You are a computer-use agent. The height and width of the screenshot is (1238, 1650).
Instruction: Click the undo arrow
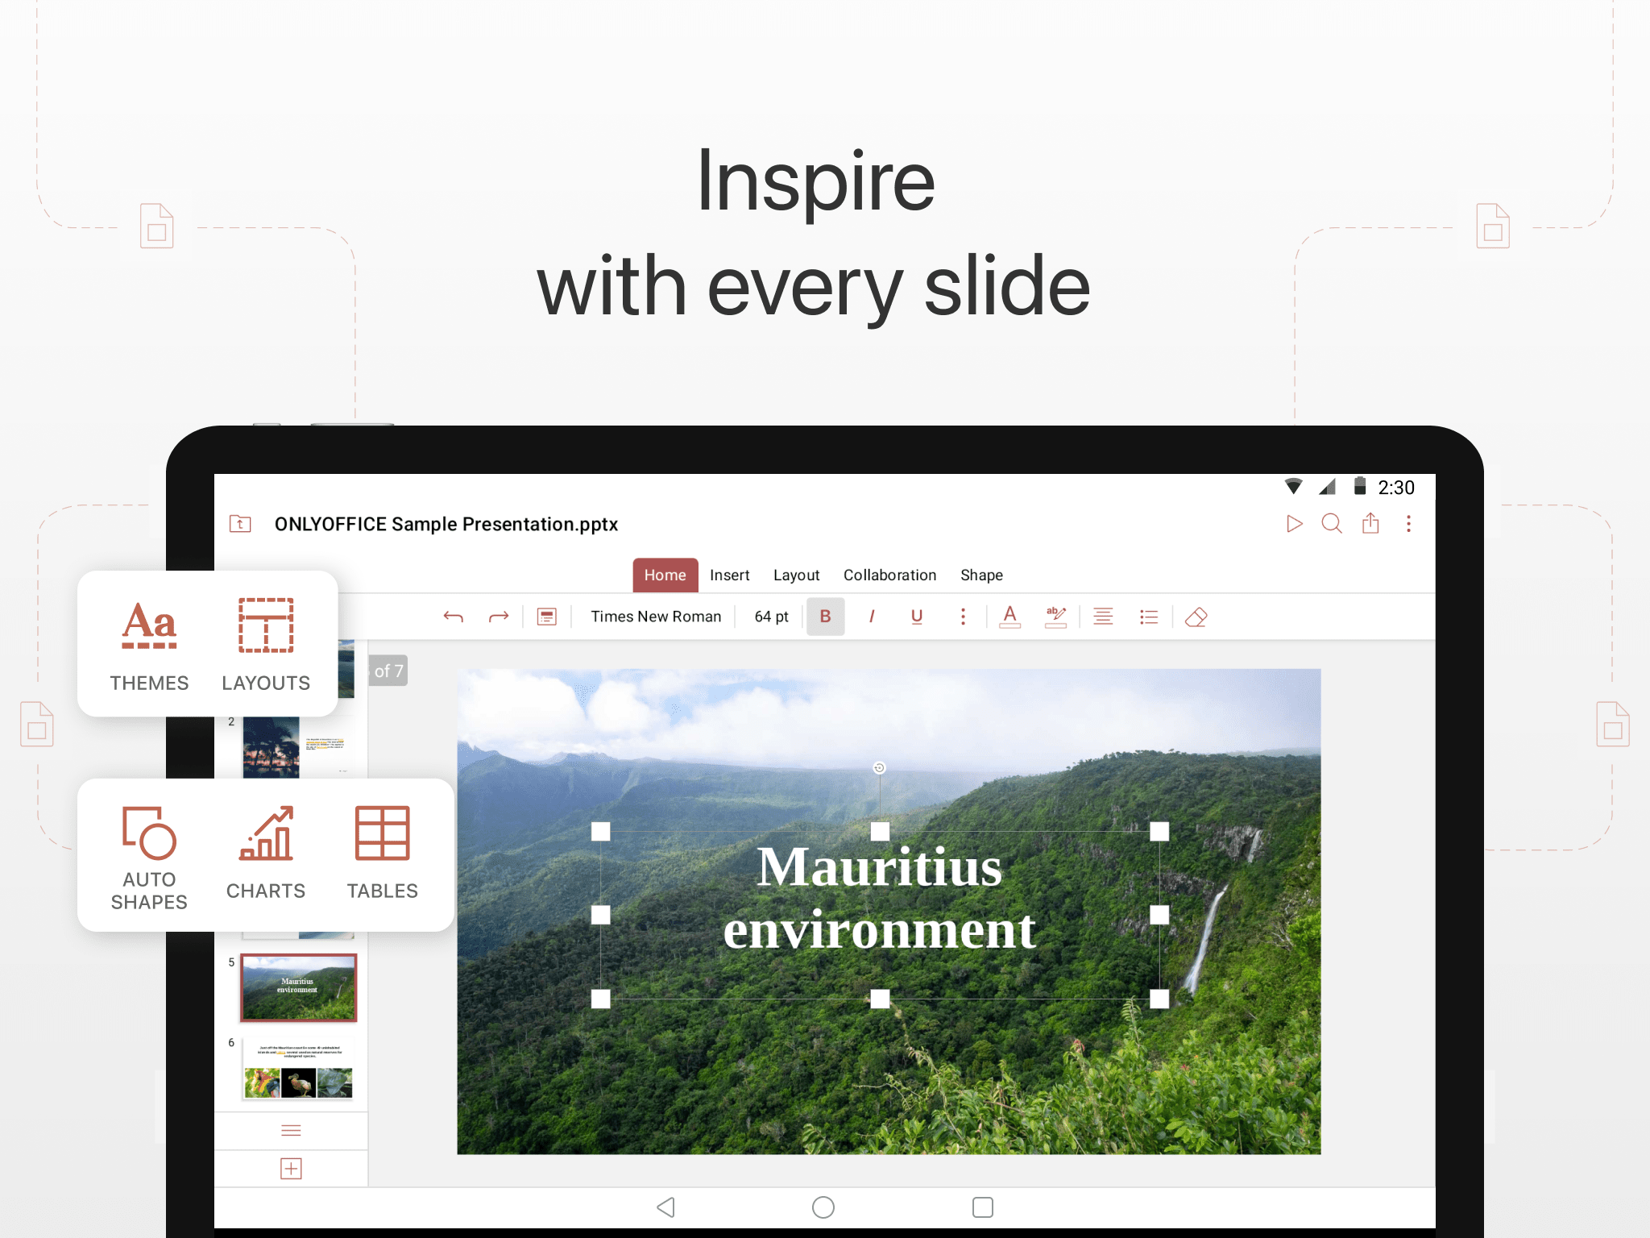pyautogui.click(x=454, y=617)
